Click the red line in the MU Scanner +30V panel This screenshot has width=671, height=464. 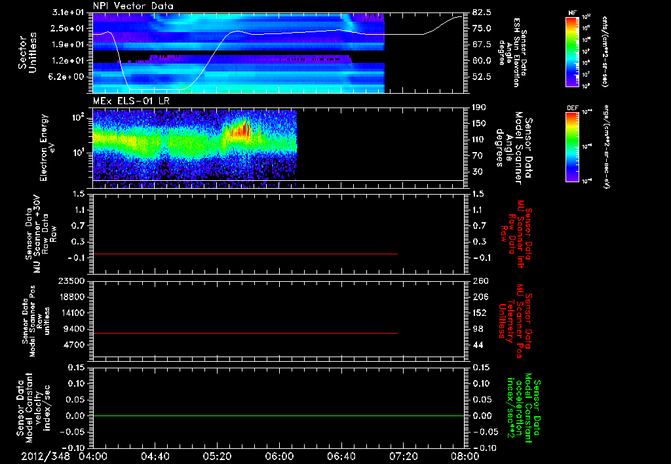(x=245, y=254)
